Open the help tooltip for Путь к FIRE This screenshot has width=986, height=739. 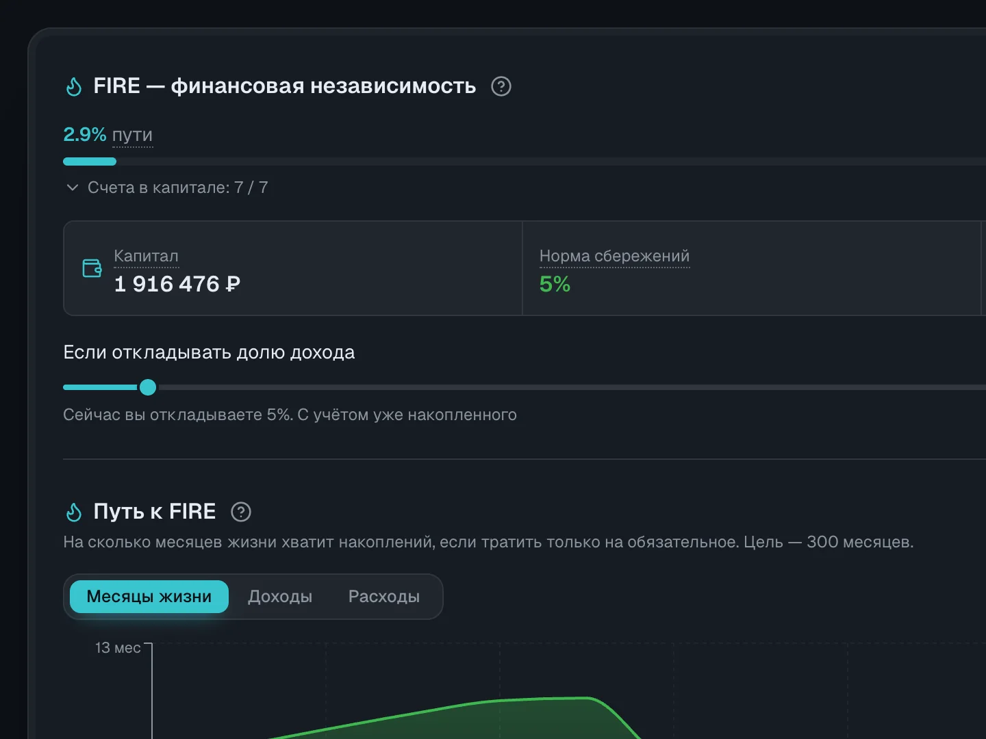[241, 512]
